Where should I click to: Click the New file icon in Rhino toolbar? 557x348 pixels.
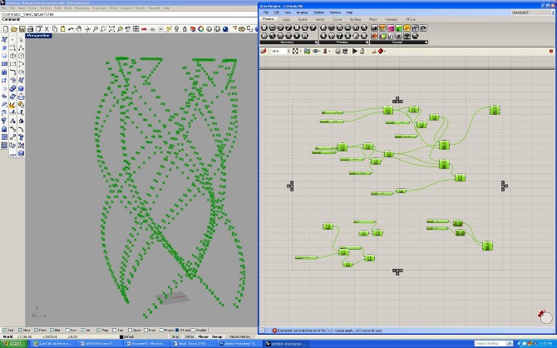[6, 29]
